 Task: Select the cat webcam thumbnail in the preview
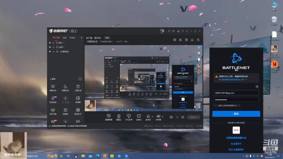pos(90,105)
